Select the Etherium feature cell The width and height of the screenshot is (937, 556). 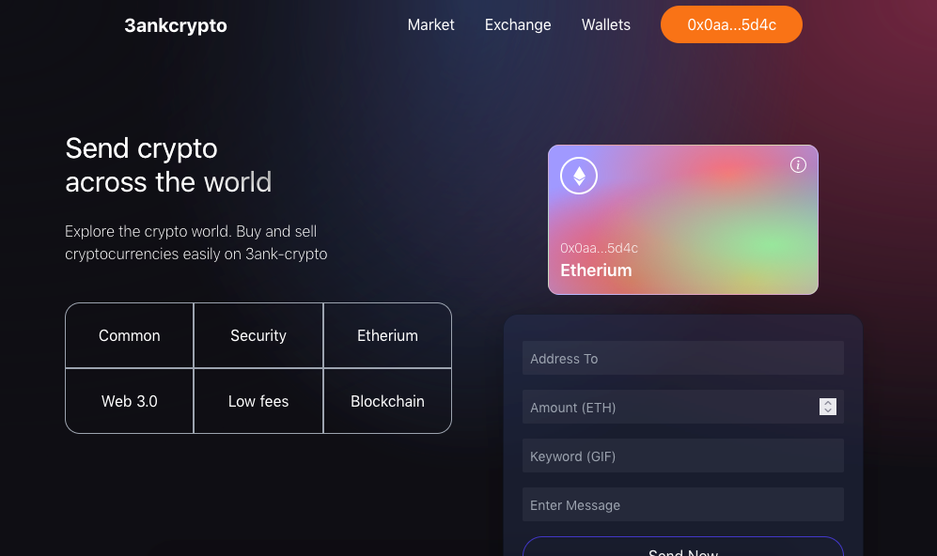click(387, 335)
